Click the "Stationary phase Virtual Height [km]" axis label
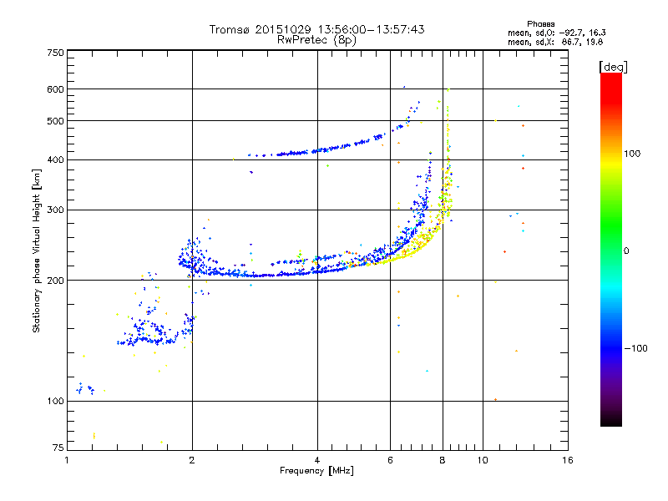668x501 pixels. coord(36,250)
